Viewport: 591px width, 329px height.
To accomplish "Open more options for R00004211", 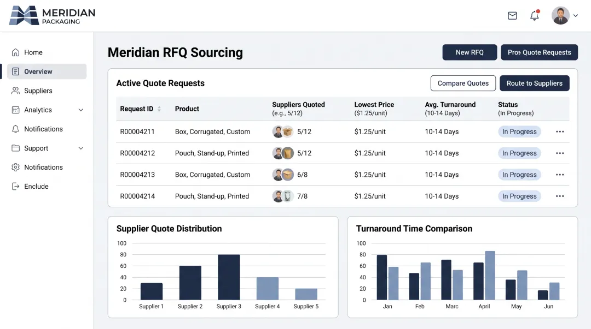I will 560,131.
